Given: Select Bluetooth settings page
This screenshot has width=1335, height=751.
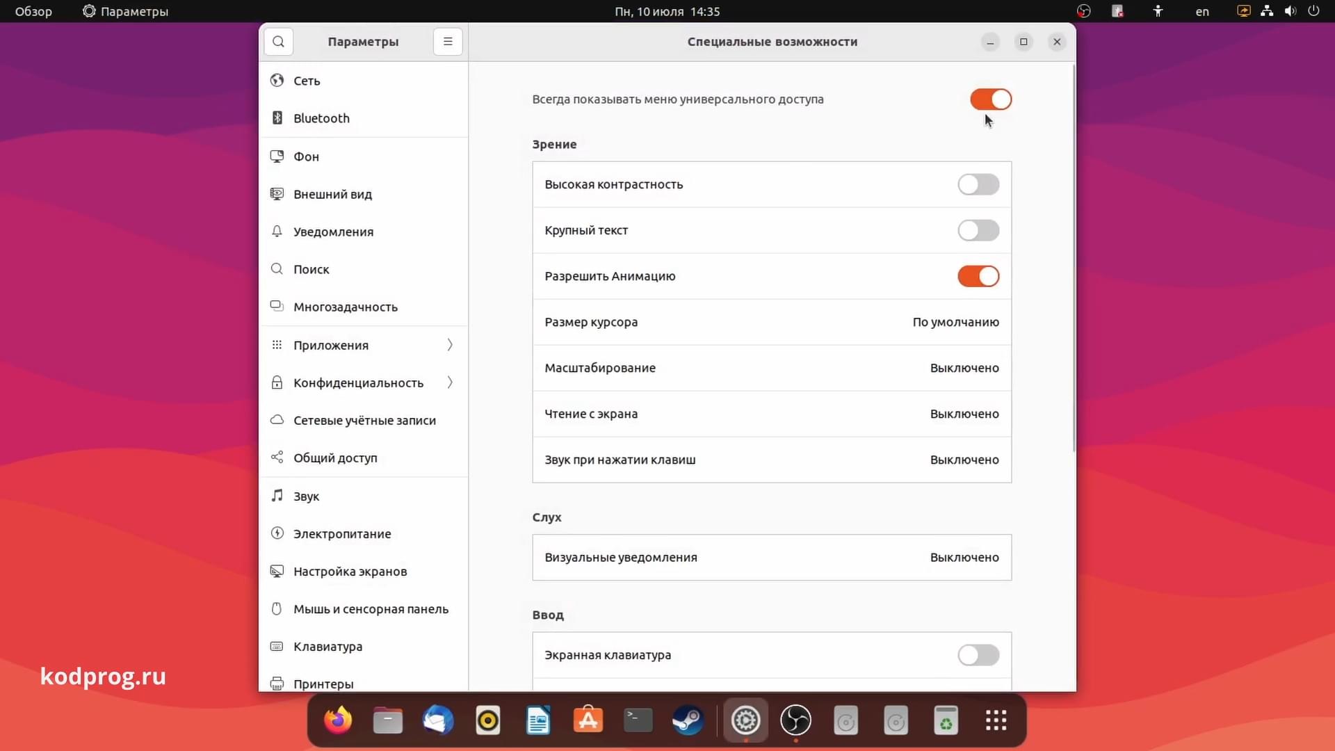Looking at the screenshot, I should coord(364,118).
